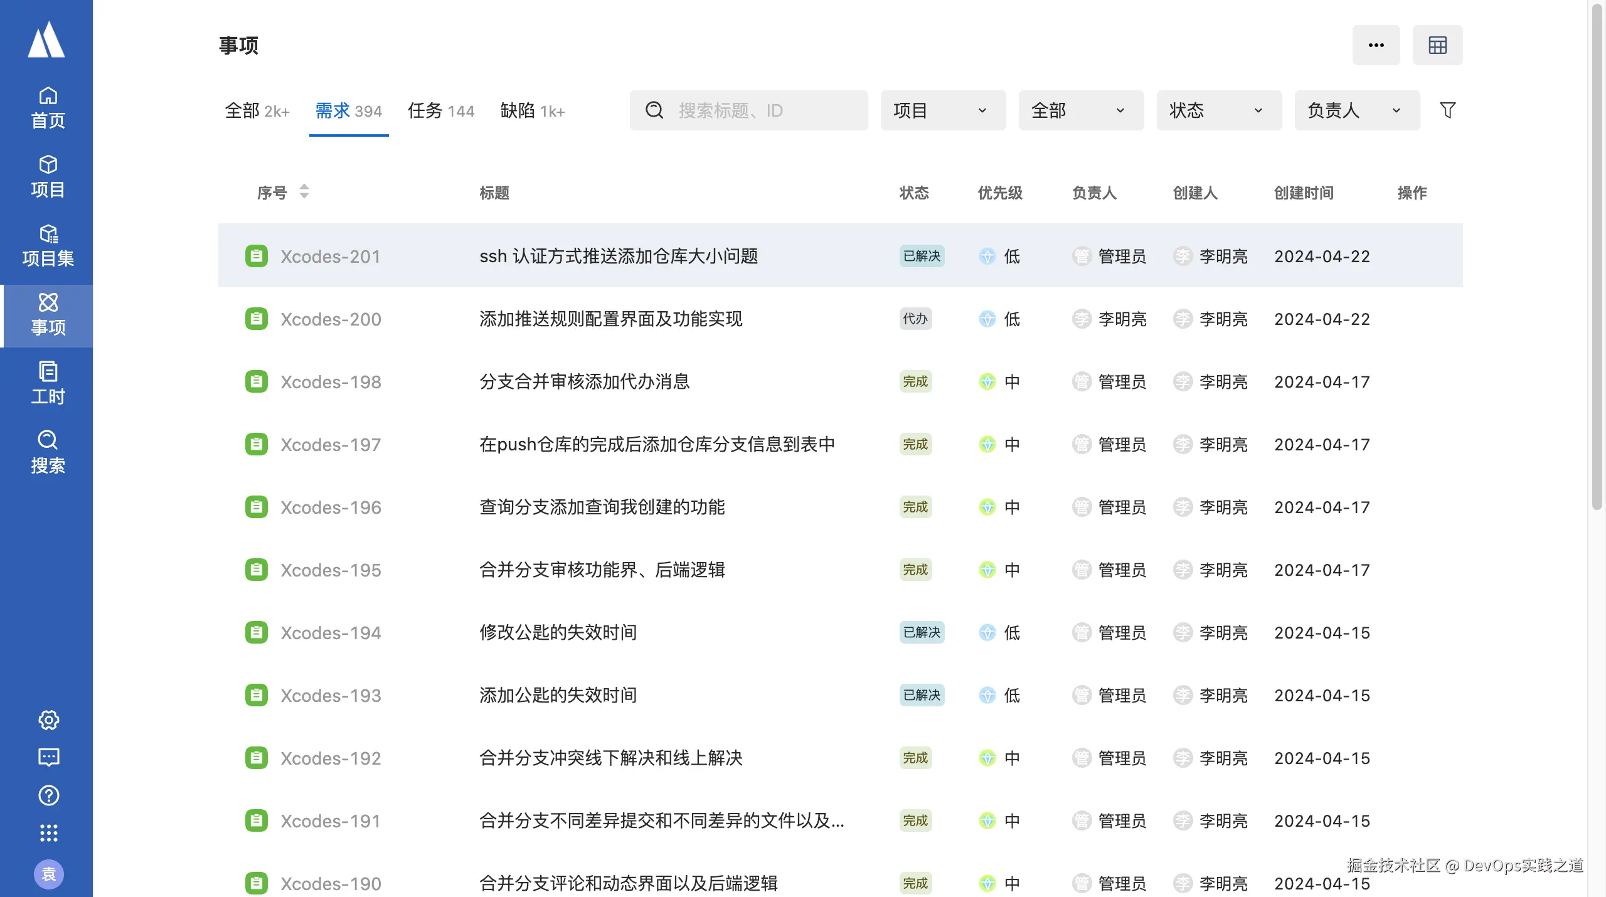This screenshot has height=897, width=1606.
Task: Click the 搜索 sidebar icon
Action: [x=48, y=452]
